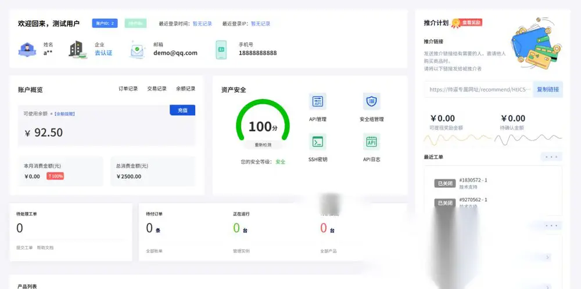Click 已关闭 status of ticket #1830572
Image resolution: width=581 pixels, height=289 pixels.
pos(445,184)
